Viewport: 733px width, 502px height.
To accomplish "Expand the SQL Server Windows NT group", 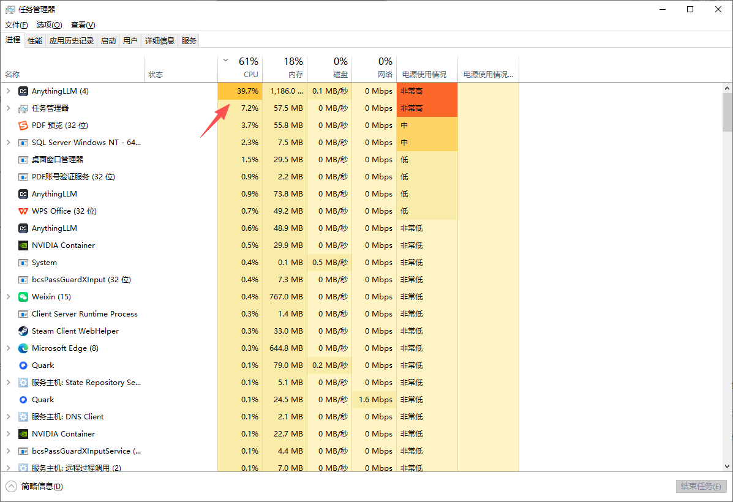I will point(8,143).
